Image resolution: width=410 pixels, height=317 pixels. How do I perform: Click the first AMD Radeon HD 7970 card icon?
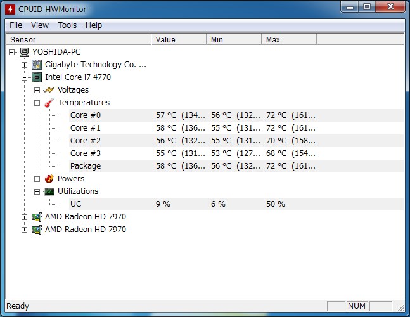pos(37,217)
